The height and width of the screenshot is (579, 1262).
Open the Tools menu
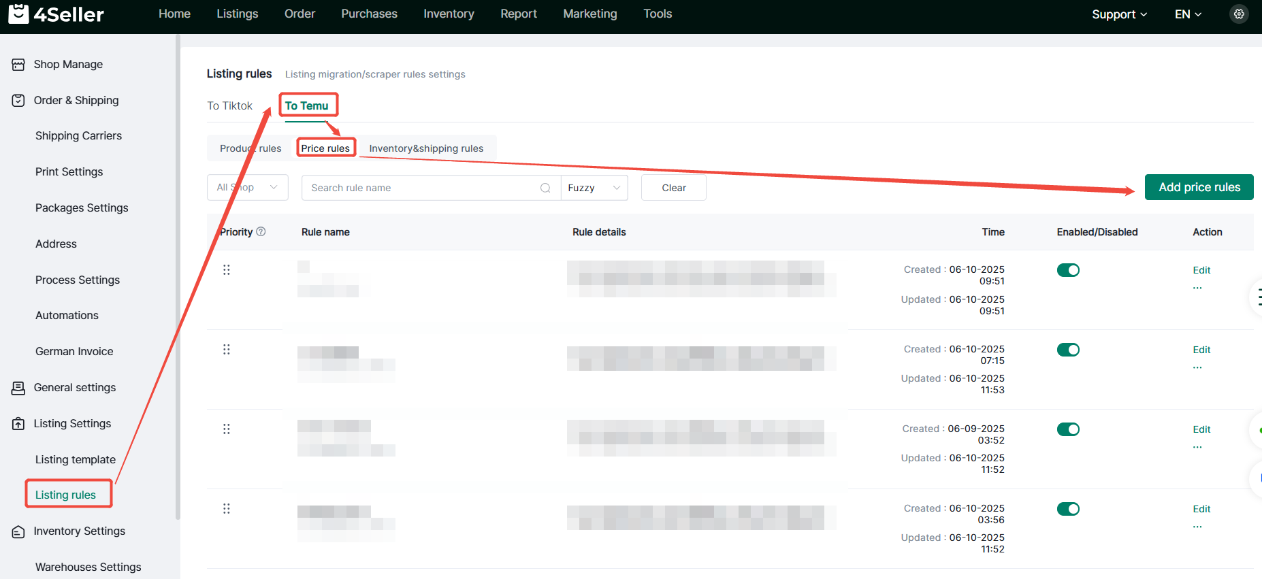pos(658,14)
